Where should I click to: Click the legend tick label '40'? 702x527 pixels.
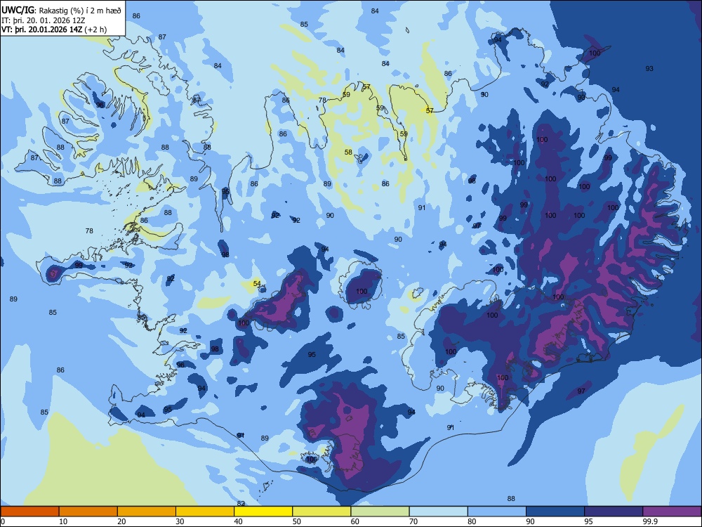pyautogui.click(x=238, y=521)
